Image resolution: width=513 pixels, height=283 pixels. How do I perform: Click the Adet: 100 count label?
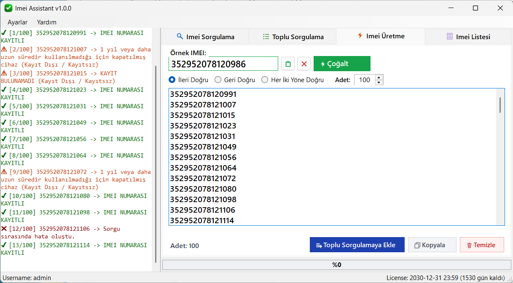tap(185, 246)
